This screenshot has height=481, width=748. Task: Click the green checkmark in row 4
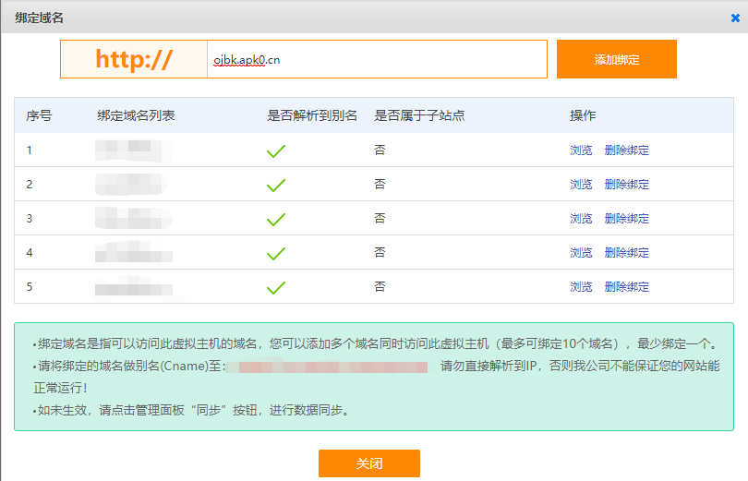tap(275, 253)
